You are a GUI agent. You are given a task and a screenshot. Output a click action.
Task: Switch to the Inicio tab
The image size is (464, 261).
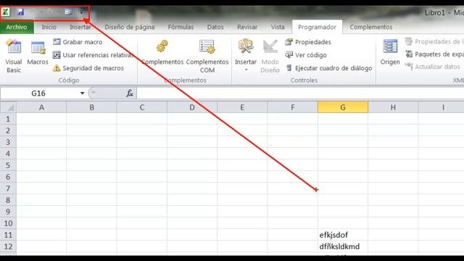coord(49,28)
